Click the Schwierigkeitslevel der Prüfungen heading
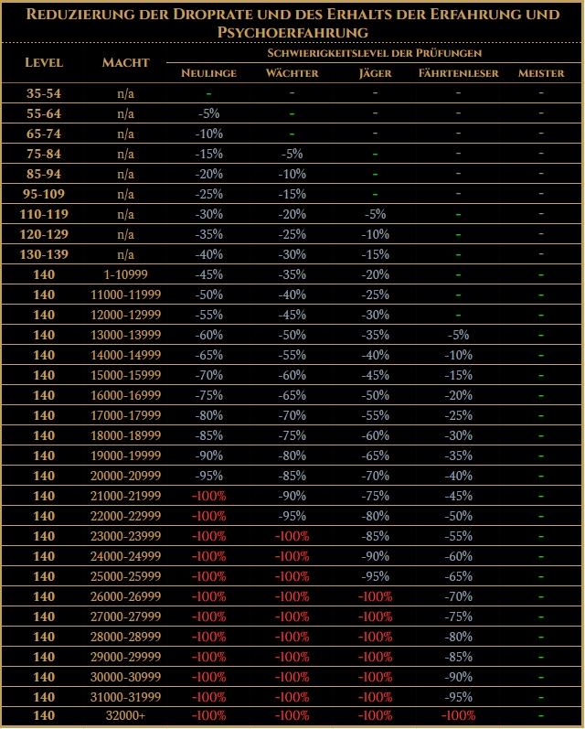This screenshot has width=585, height=729. pos(375,53)
